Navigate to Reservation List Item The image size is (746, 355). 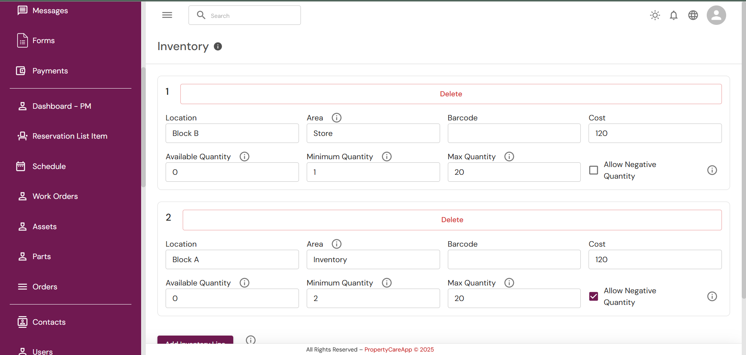70,136
